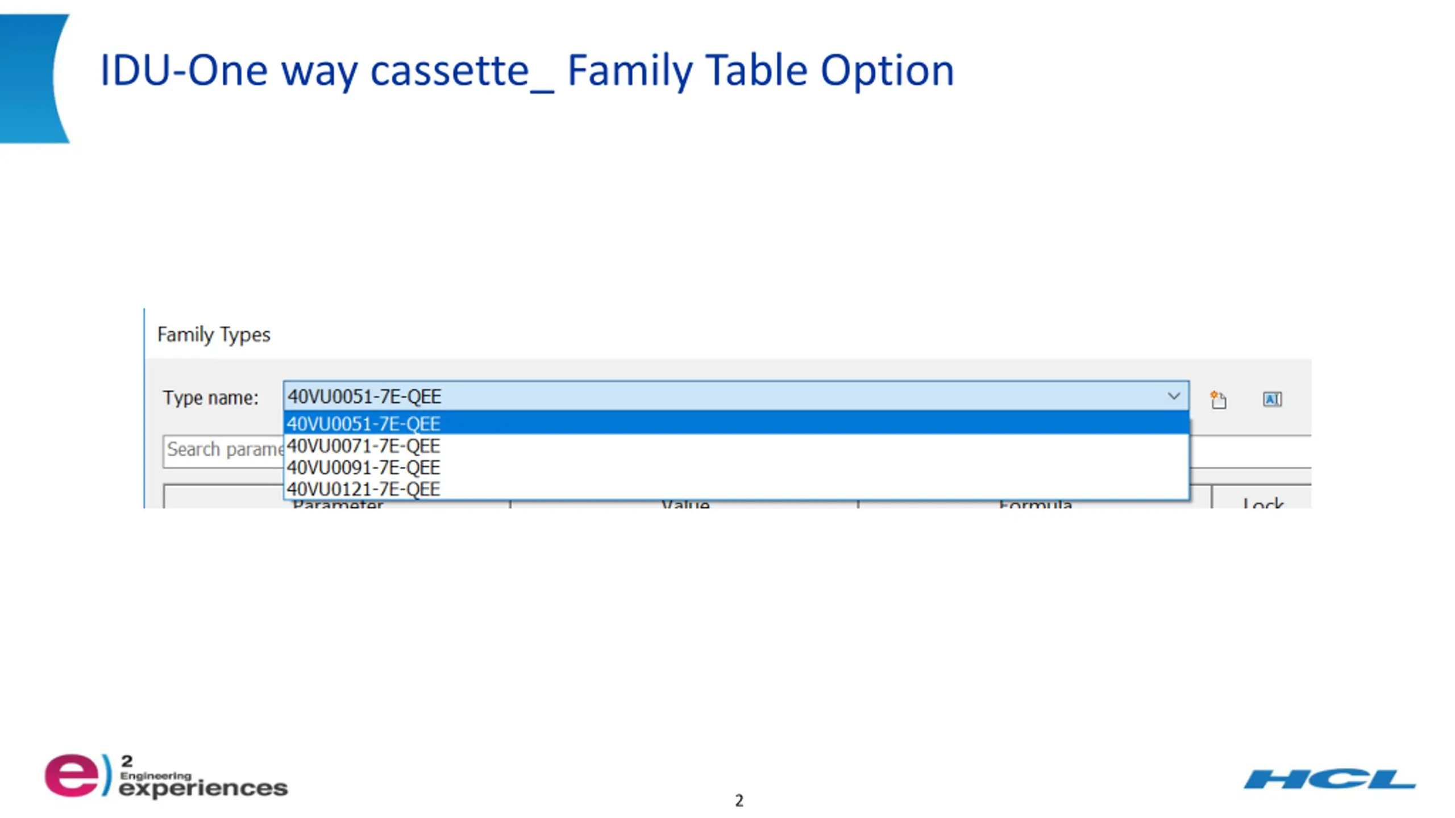Click the Value column header

[x=685, y=504]
